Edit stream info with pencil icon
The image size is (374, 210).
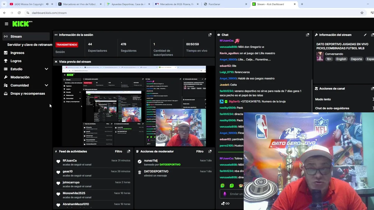365,35
